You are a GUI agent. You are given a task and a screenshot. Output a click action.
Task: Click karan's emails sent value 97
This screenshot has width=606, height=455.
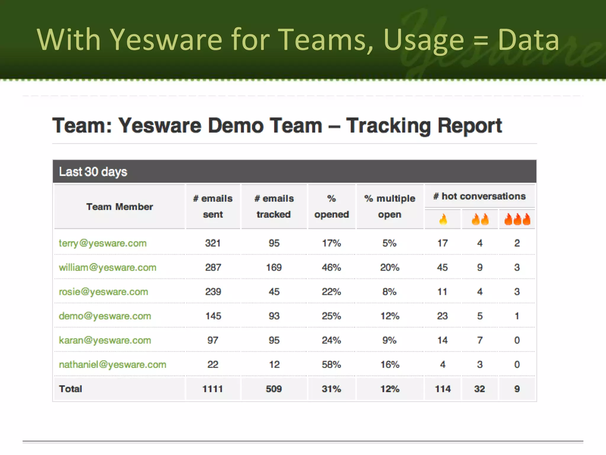pos(213,340)
